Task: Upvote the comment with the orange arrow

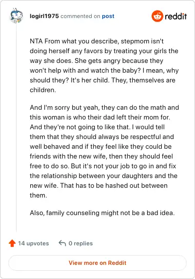Action: [x=12, y=243]
